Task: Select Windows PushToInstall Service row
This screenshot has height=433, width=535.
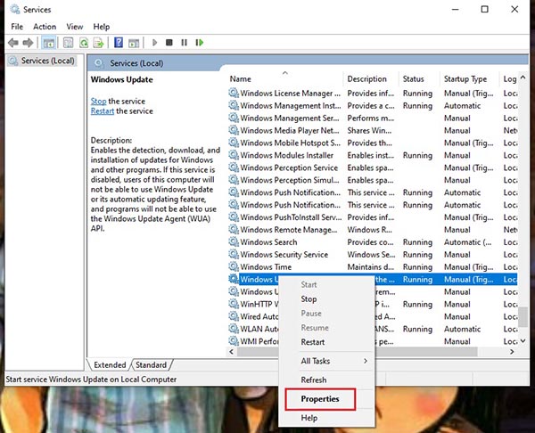Action: point(373,217)
